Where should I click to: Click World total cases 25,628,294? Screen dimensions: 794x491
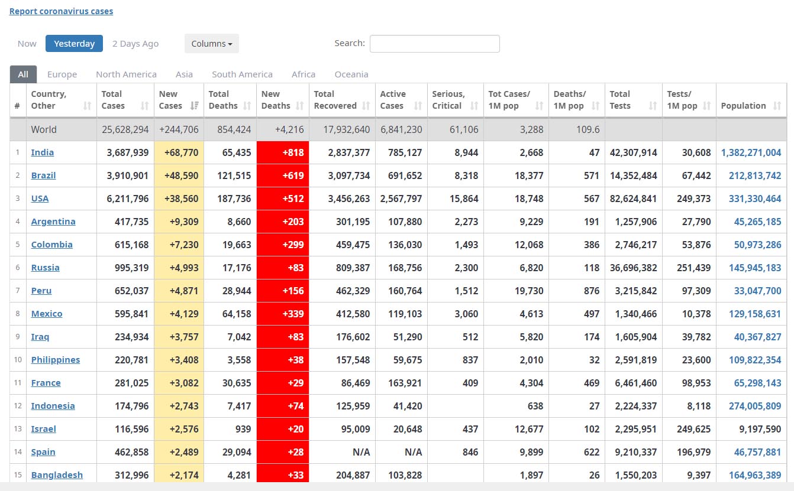tap(125, 129)
